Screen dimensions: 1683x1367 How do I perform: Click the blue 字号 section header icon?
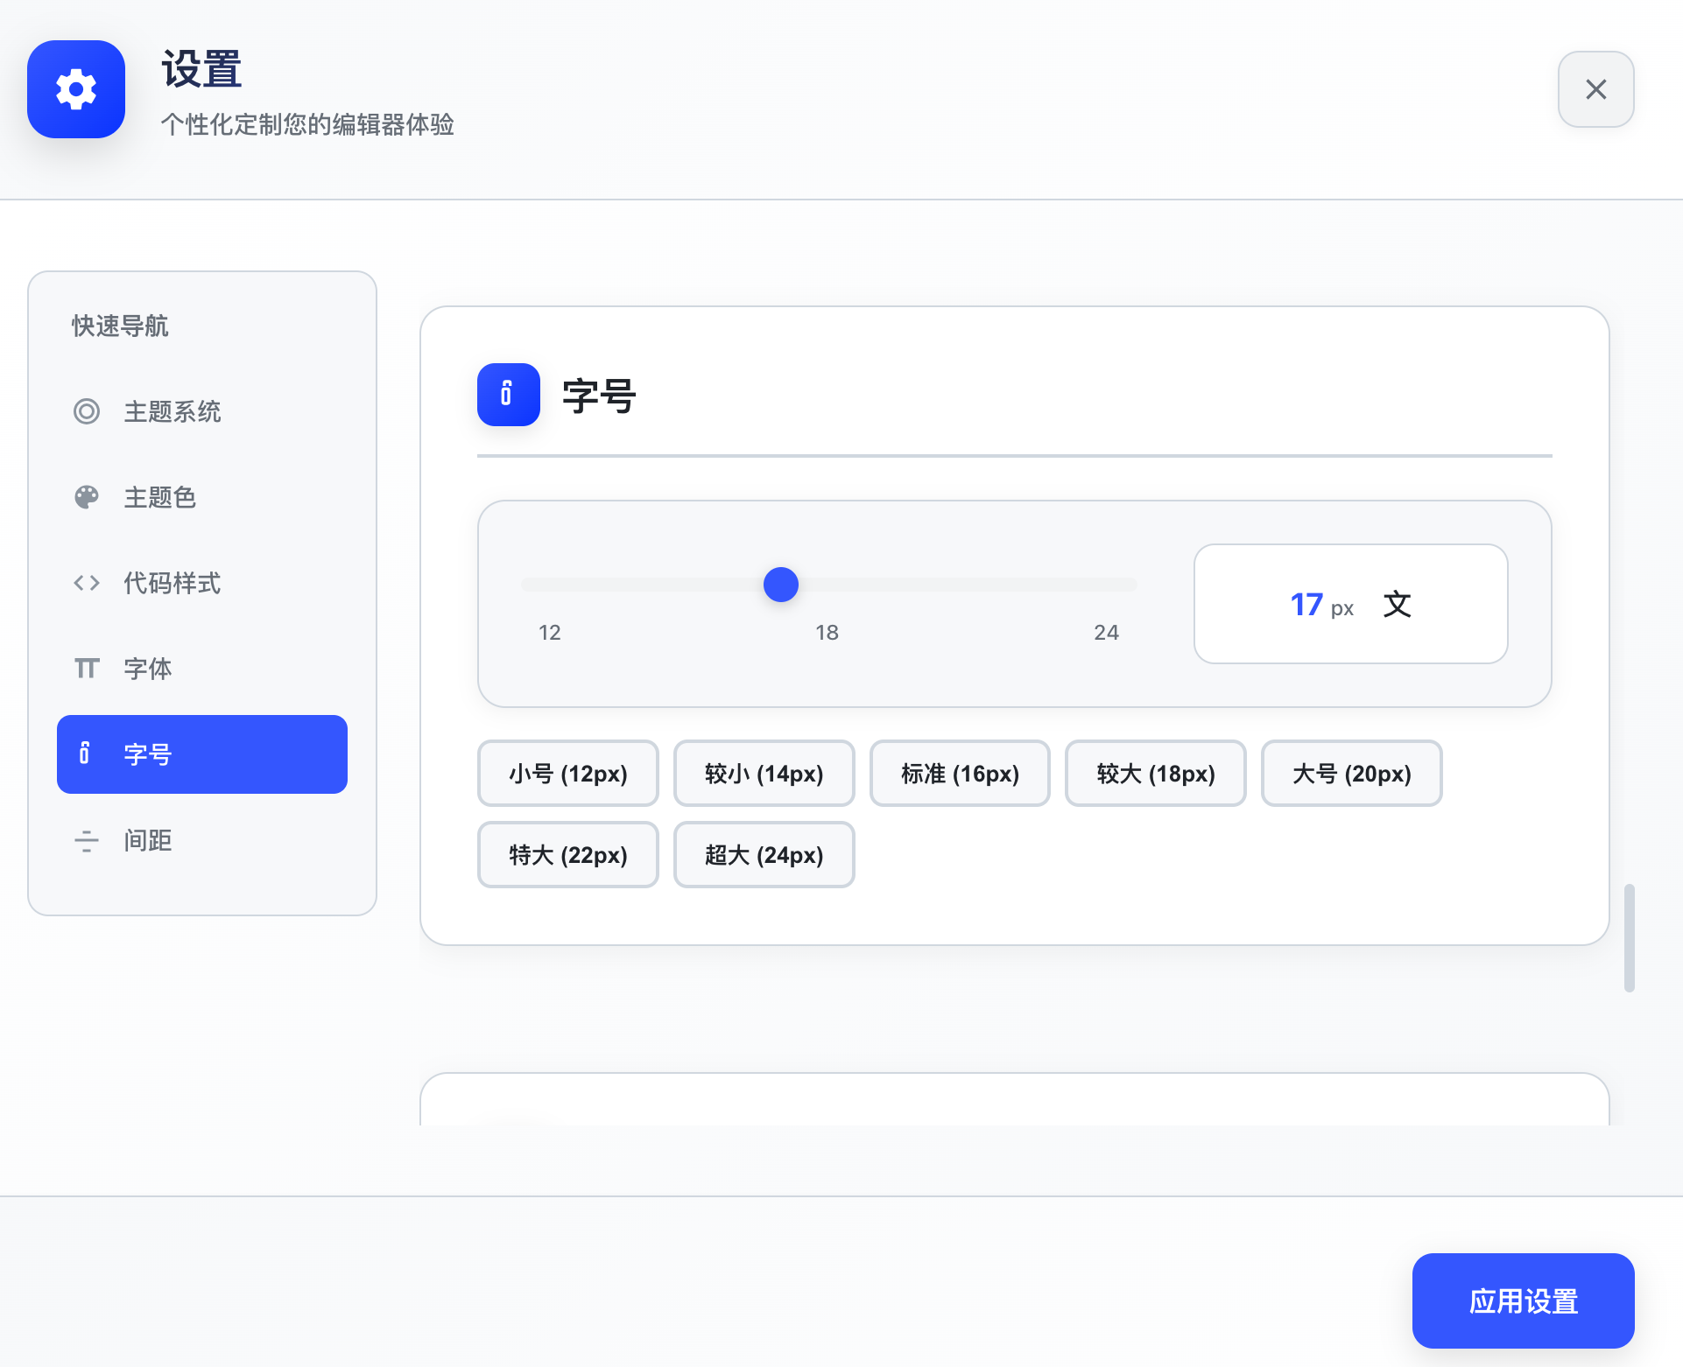coord(508,395)
